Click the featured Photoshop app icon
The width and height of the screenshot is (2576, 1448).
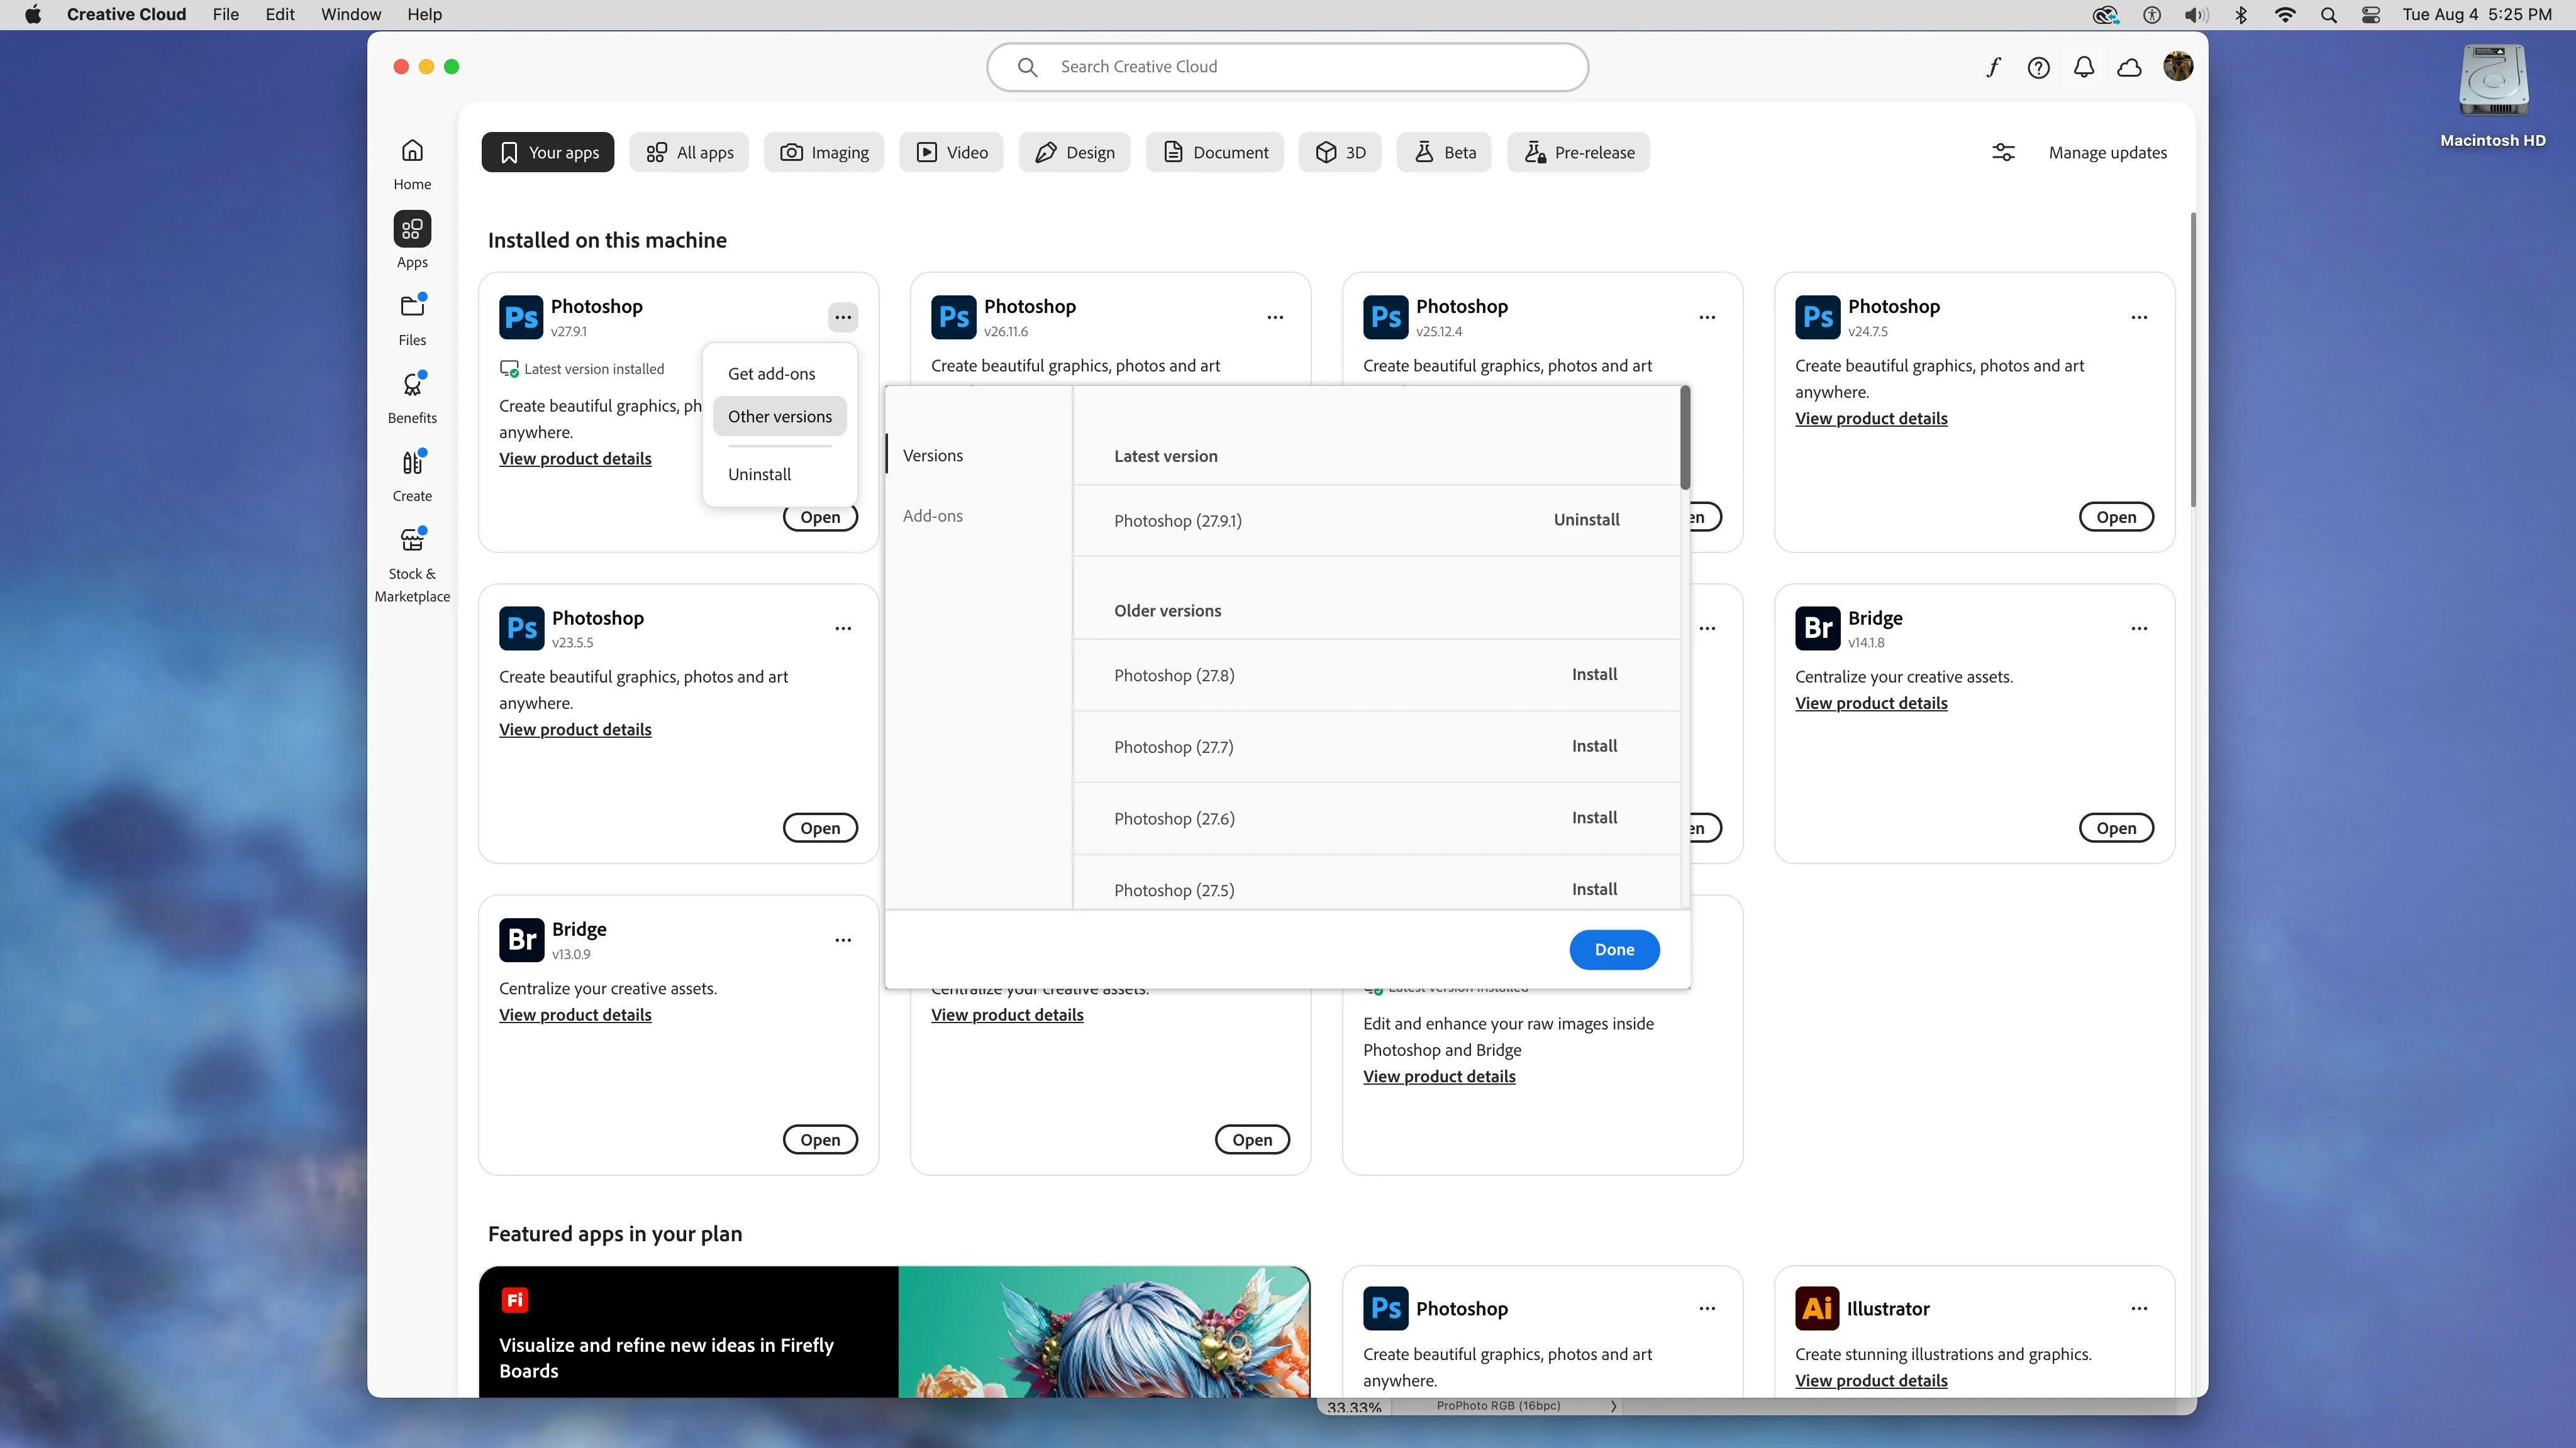point(1385,1308)
